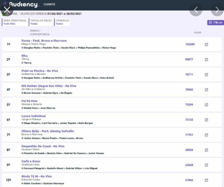
Task: Click play count 78711
Action: tap(189, 75)
